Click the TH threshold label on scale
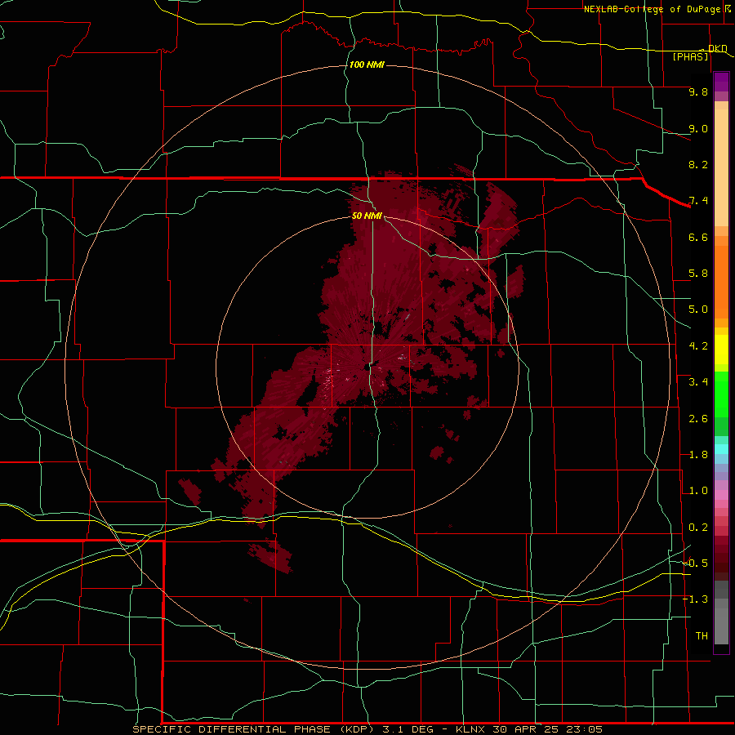This screenshot has height=735, width=735. pos(702,635)
